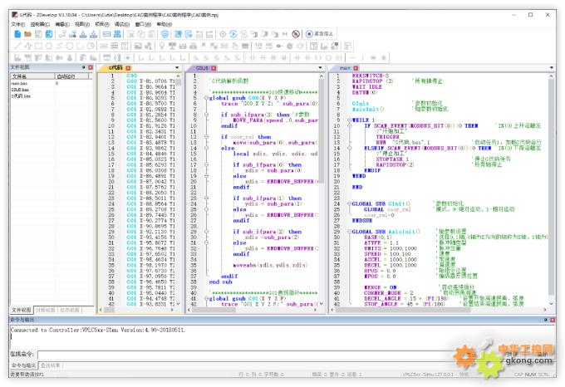Click the red circular stop icon beside 紧急停止
Image resolution: width=565 pixels, height=387 pixels.
pyautogui.click(x=309, y=34)
